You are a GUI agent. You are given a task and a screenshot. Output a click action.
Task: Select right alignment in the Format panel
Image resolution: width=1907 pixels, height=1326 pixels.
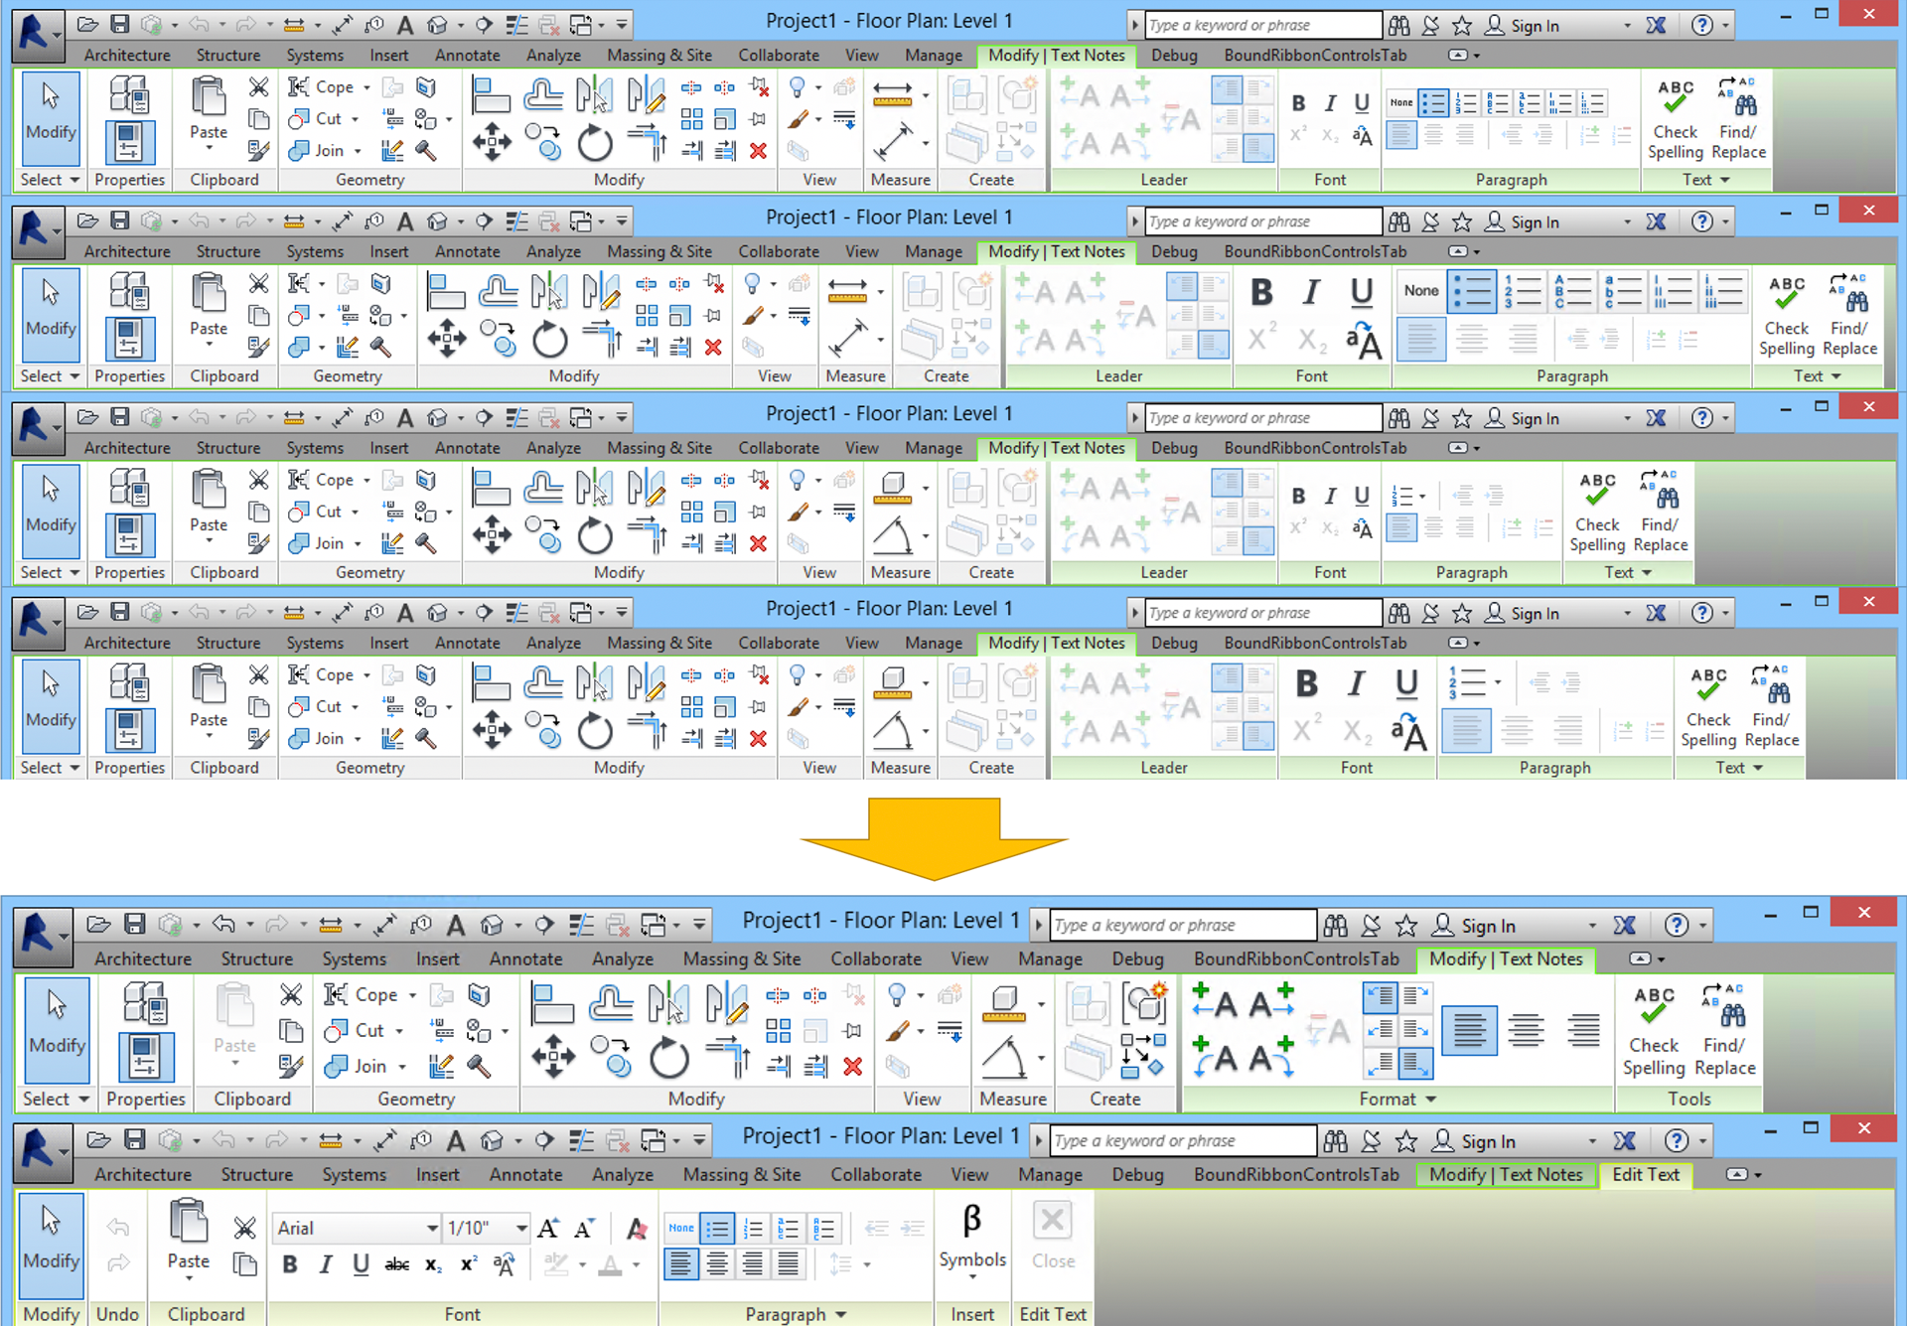[x=1582, y=1031]
